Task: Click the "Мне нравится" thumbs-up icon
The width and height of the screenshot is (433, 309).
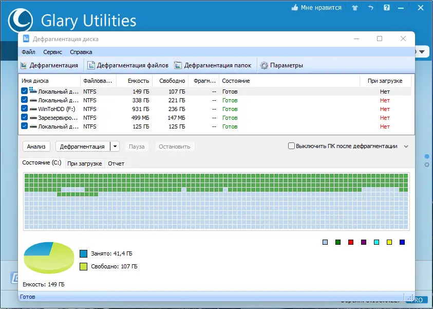Action: (x=295, y=8)
